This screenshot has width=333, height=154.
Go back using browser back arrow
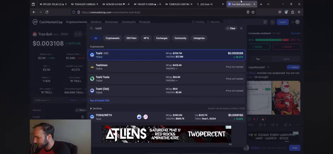point(34,12)
